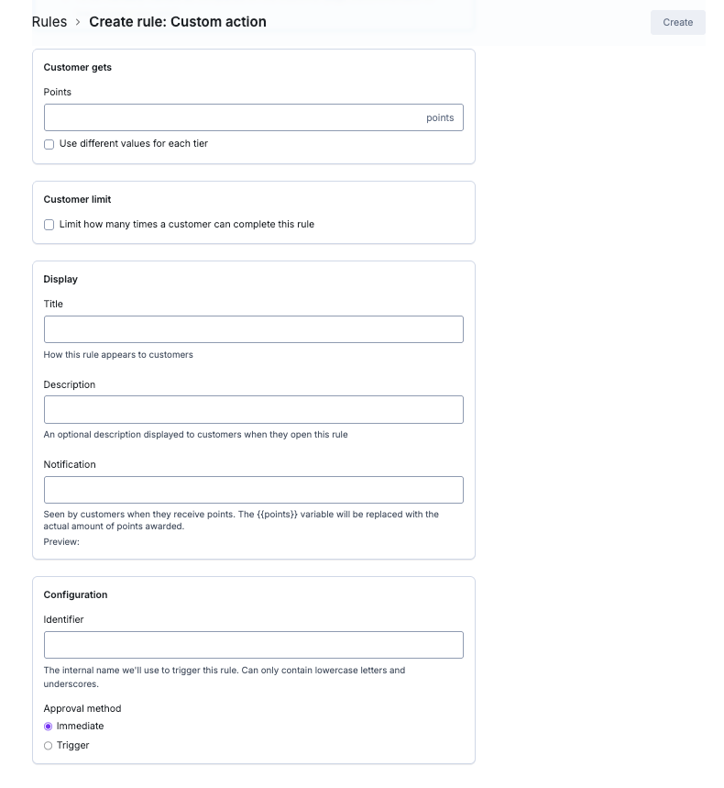Choose Trigger approval method
724x788 pixels.
pyautogui.click(x=49, y=746)
